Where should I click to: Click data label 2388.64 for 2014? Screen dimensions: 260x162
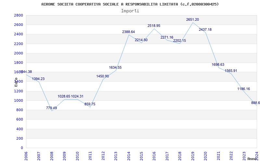(x=128, y=32)
